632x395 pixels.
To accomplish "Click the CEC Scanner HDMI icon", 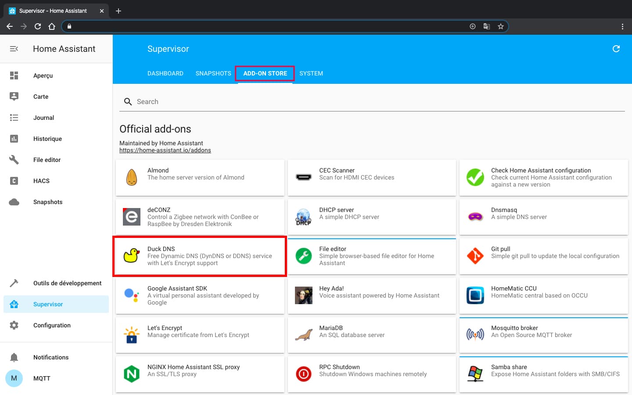I will (303, 177).
